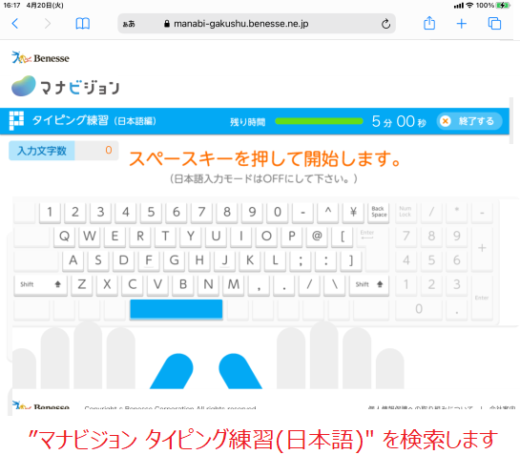520x455 pixels.
Task: Click the M key
Action: tap(234, 284)
